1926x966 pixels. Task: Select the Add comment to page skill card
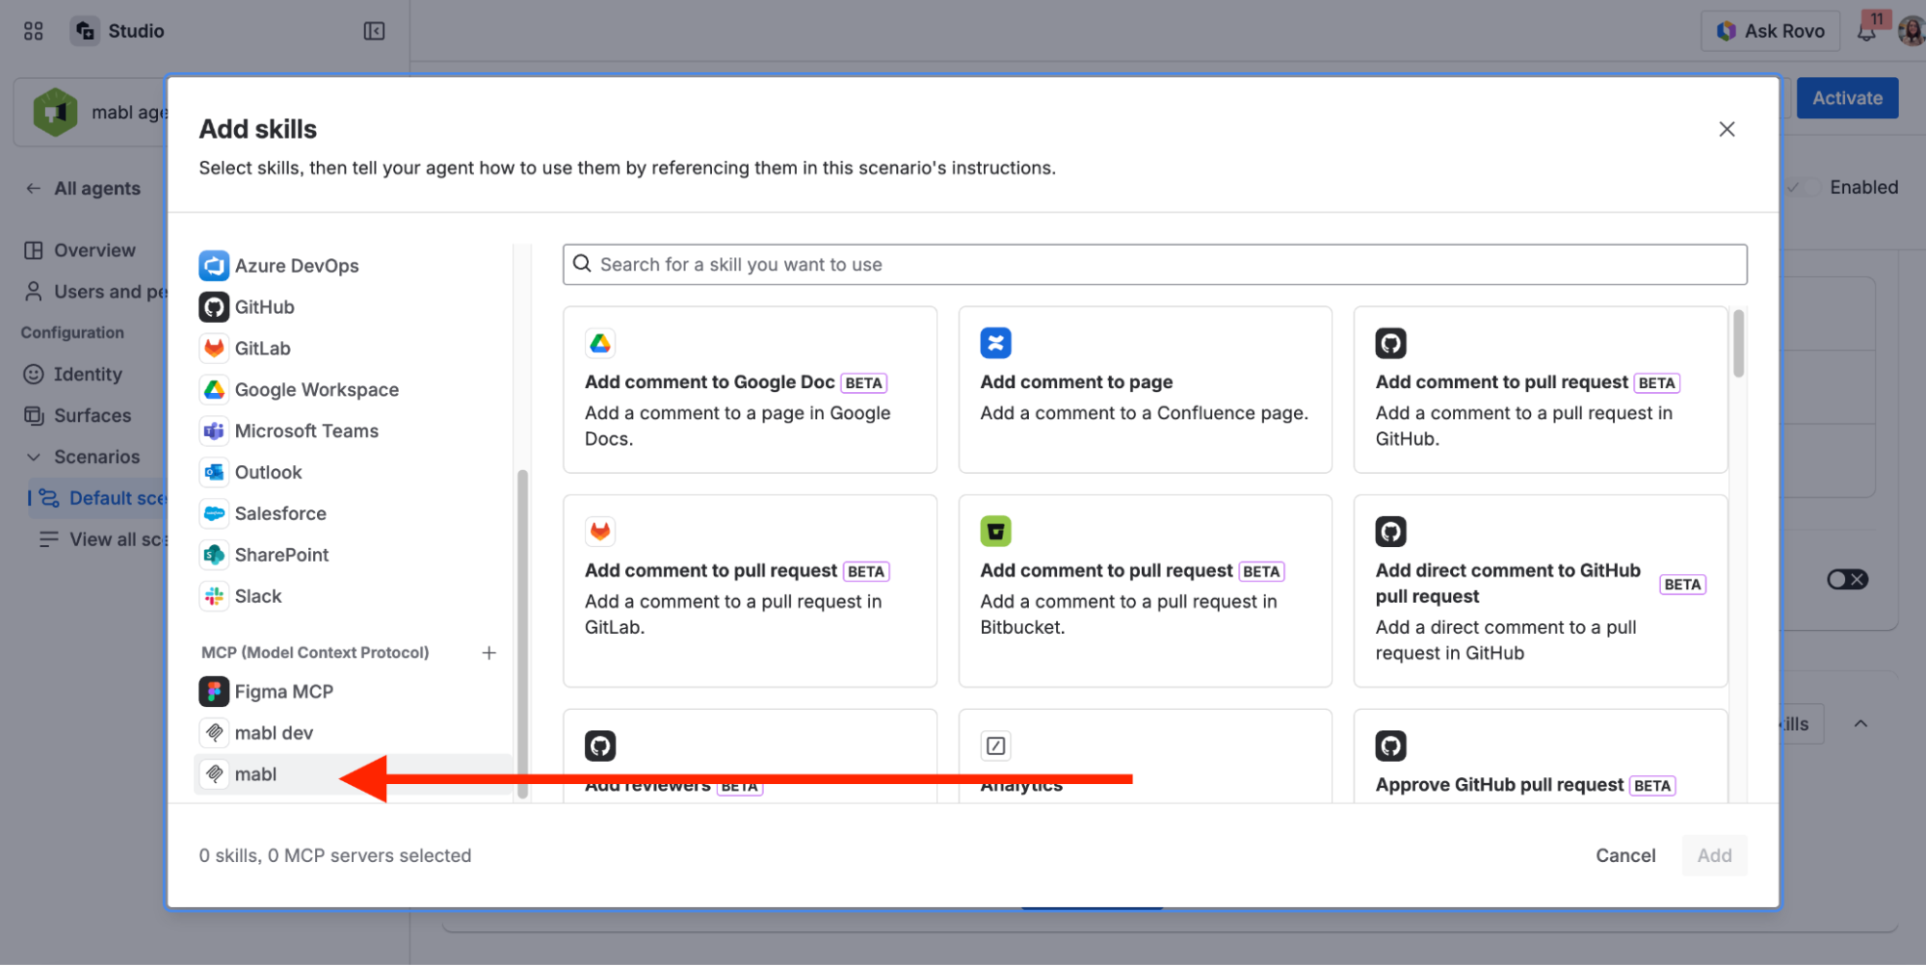coord(1145,389)
